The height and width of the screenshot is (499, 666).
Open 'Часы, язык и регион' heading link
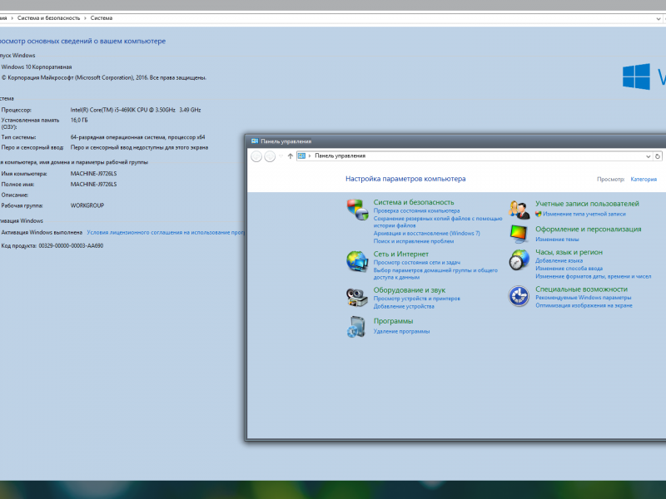point(569,253)
